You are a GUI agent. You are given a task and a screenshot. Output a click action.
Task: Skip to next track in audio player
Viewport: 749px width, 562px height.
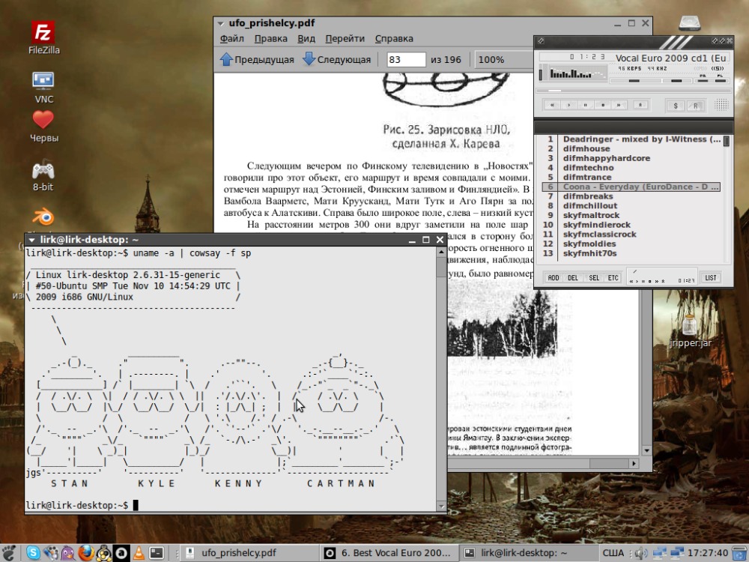pyautogui.click(x=619, y=105)
